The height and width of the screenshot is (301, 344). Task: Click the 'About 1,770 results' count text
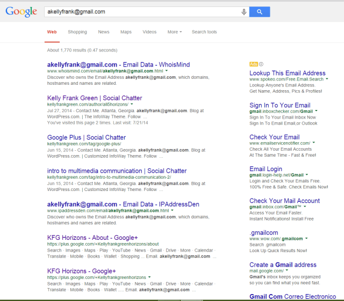[x=82, y=50]
